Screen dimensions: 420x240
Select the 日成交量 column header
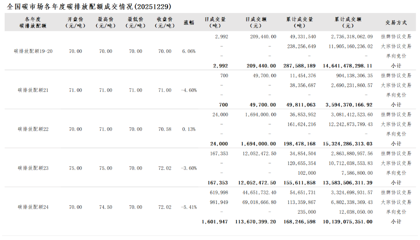point(215,22)
